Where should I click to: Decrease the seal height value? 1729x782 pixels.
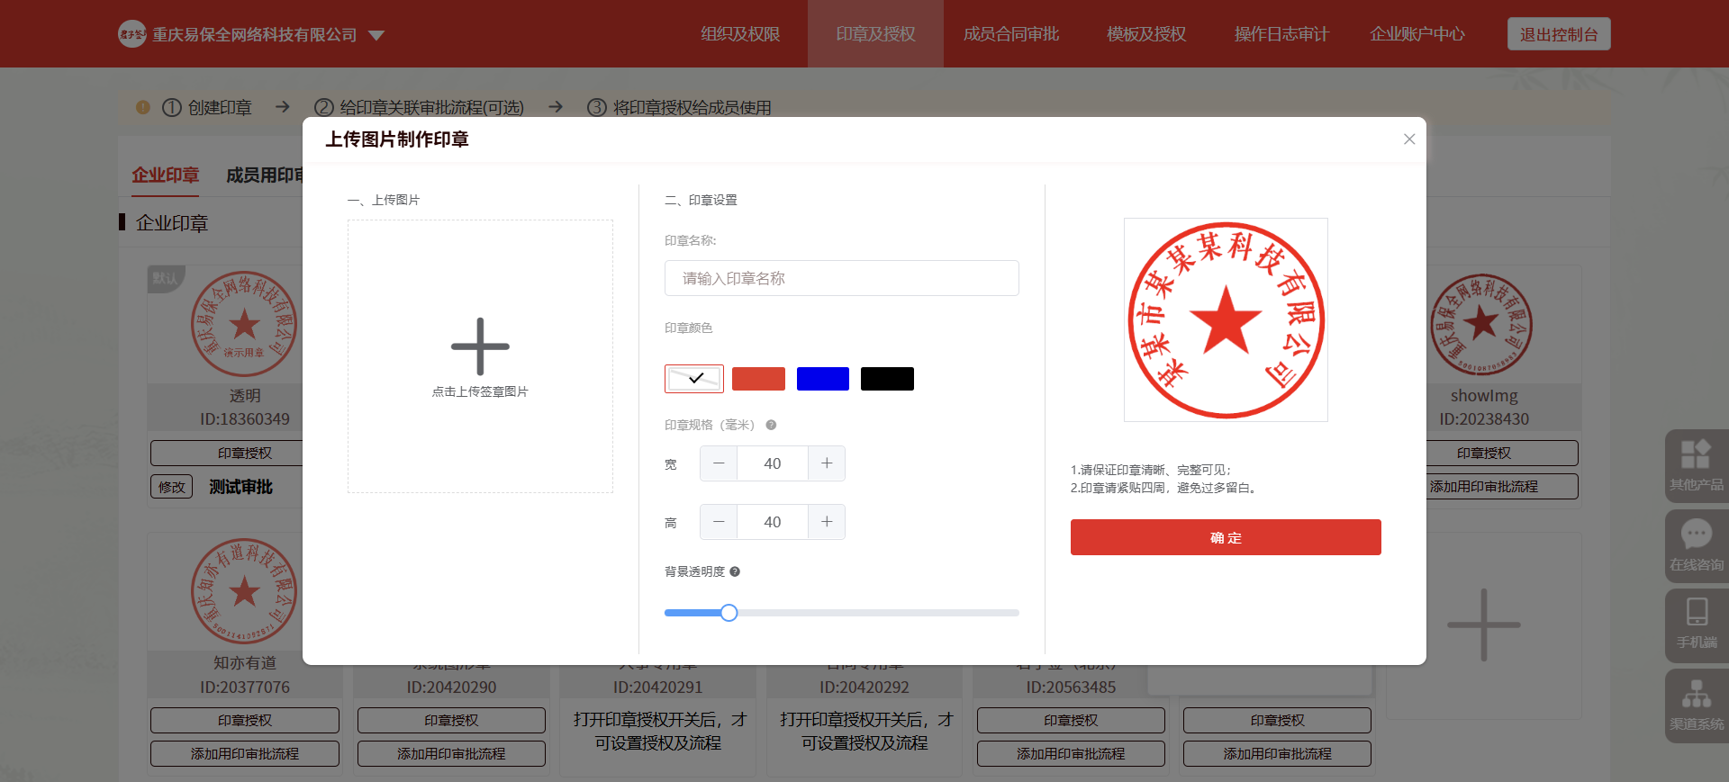[x=719, y=522]
